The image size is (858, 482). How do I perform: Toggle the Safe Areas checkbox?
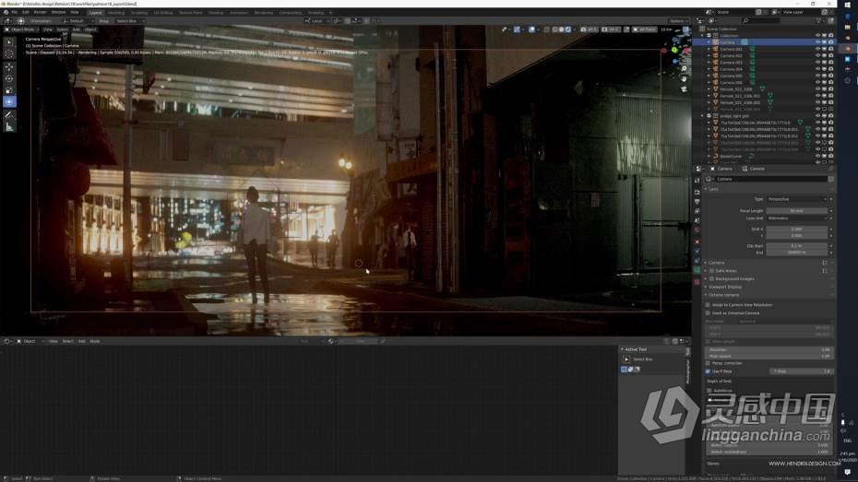(712, 271)
